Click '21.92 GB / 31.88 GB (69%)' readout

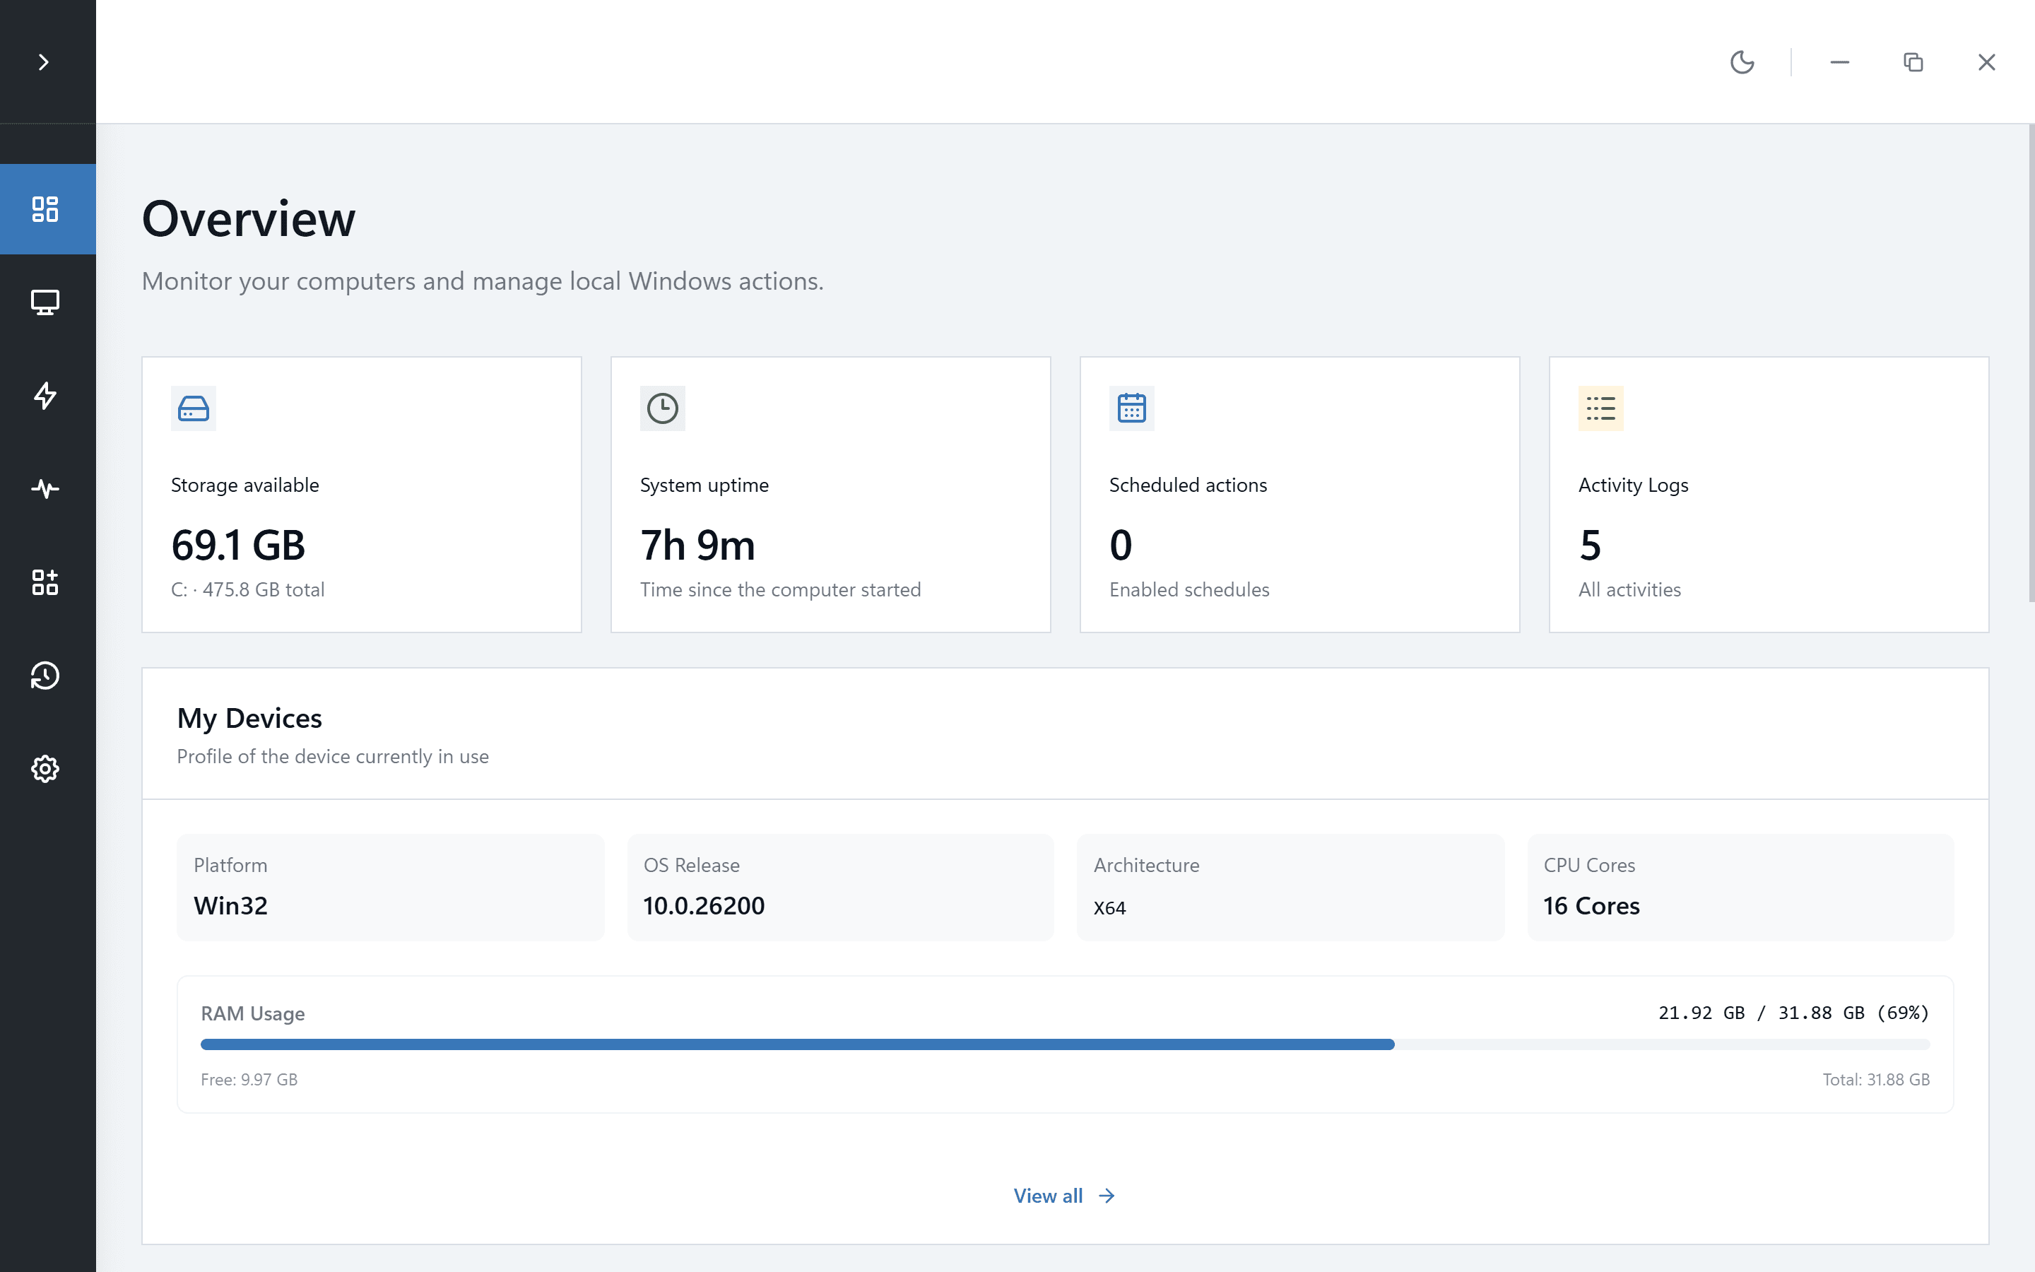(1793, 1013)
